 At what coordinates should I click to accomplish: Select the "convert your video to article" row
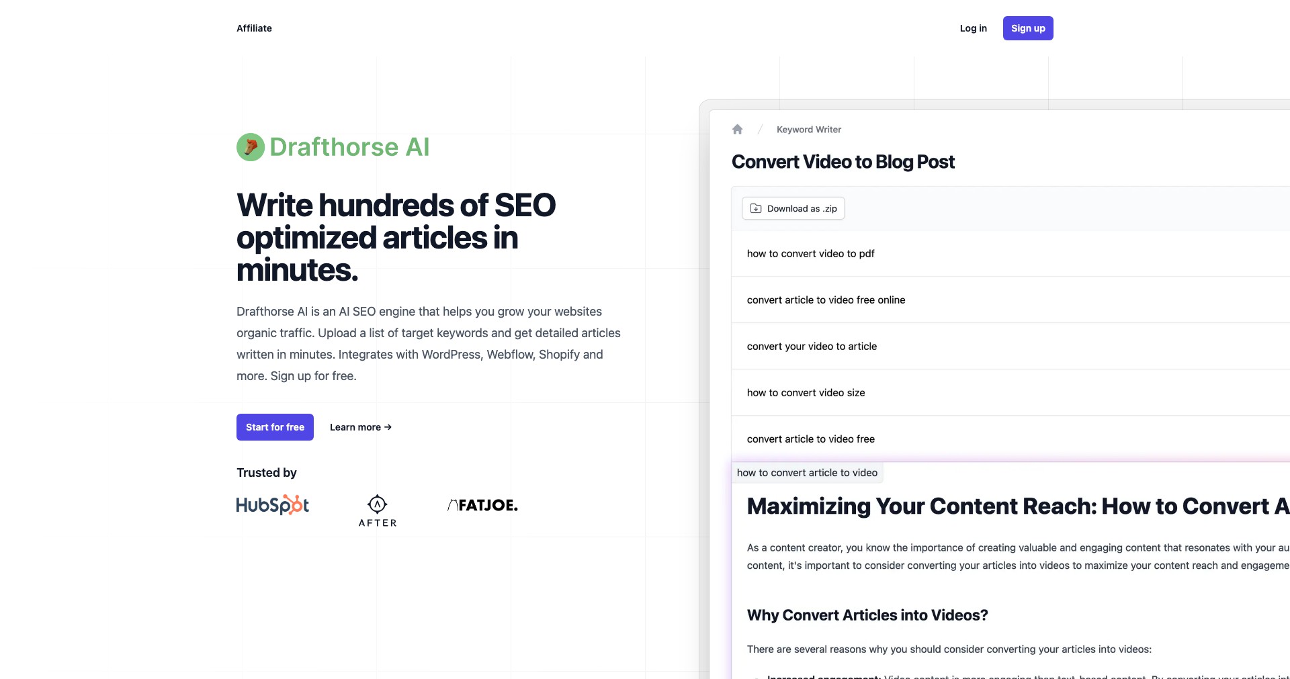1010,346
